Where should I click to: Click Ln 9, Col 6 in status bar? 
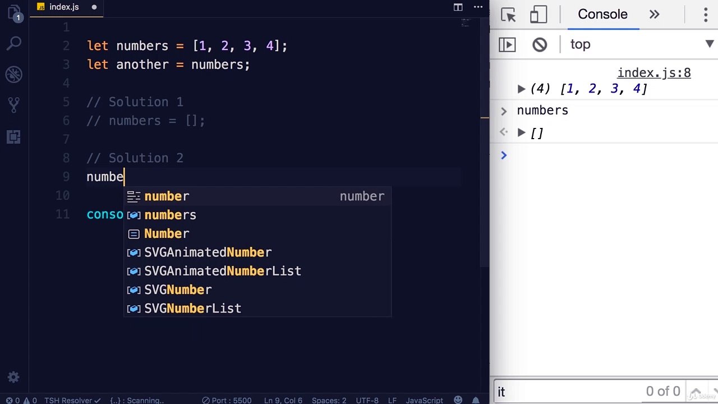283,400
